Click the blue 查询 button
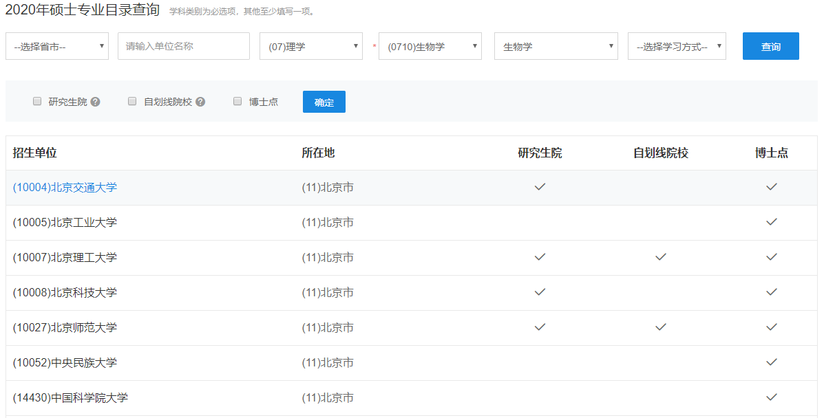 click(770, 46)
